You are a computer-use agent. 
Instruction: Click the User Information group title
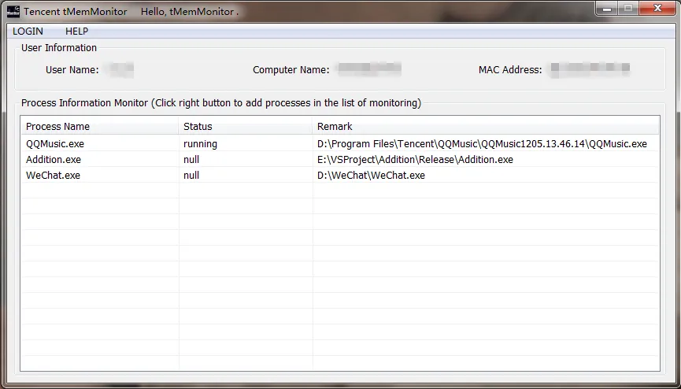click(59, 48)
